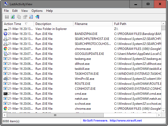The width and height of the screenshot is (168, 126).
Task: Click the C:\Users\Martin\AppData path cell
Action: pyautogui.click(x=138, y=54)
